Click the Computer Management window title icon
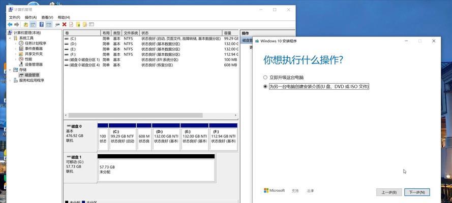This screenshot has height=203, width=452. [x=11, y=10]
